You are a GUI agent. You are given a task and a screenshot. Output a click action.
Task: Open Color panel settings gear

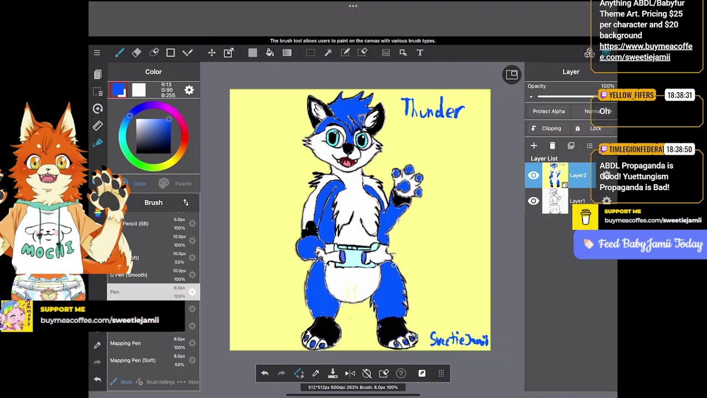pyautogui.click(x=189, y=90)
